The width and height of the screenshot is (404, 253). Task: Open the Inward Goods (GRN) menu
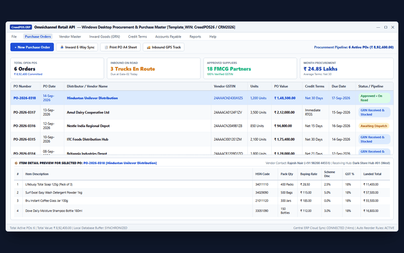point(104,37)
